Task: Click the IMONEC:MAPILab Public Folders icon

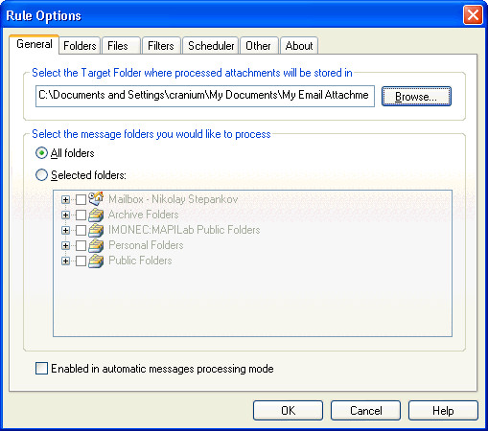Action: tap(96, 230)
